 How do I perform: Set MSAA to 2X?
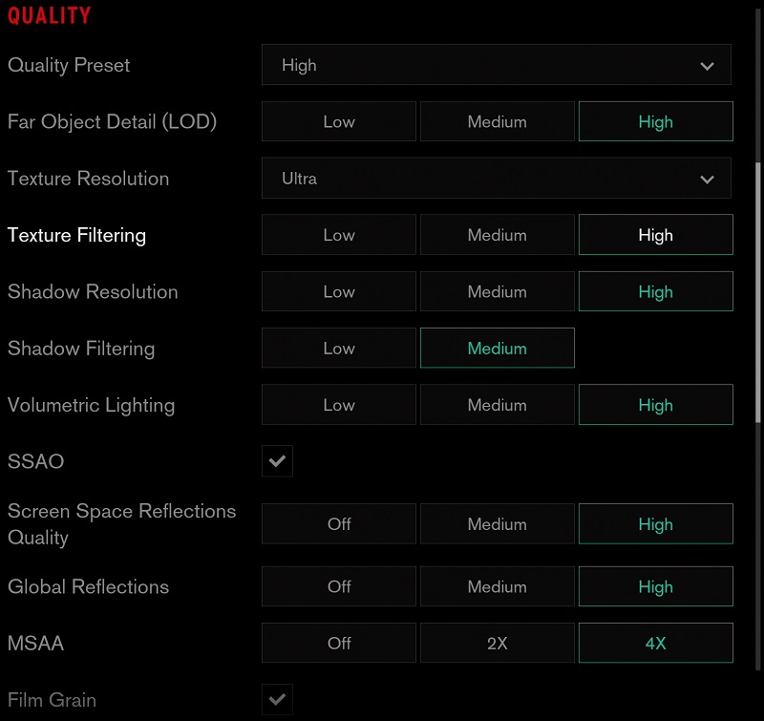[x=497, y=643]
